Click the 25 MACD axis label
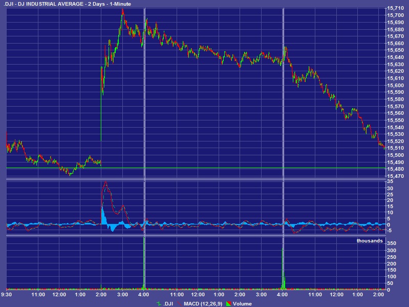Viewport: 409px width, 307px height. (390, 194)
